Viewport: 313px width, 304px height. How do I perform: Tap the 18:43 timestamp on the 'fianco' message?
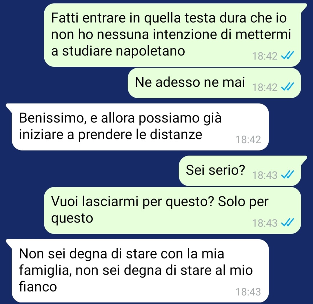pos(248,292)
